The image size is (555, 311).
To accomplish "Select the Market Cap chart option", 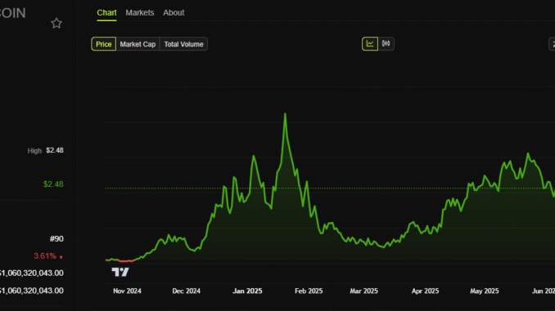I will 138,44.
